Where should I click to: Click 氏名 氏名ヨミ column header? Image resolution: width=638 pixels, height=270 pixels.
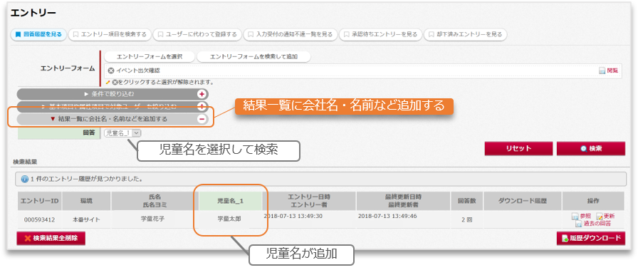click(x=155, y=201)
